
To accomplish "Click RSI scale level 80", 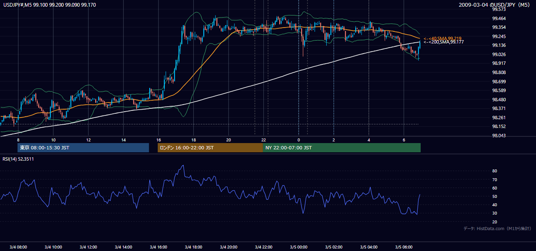I will 495,171.
